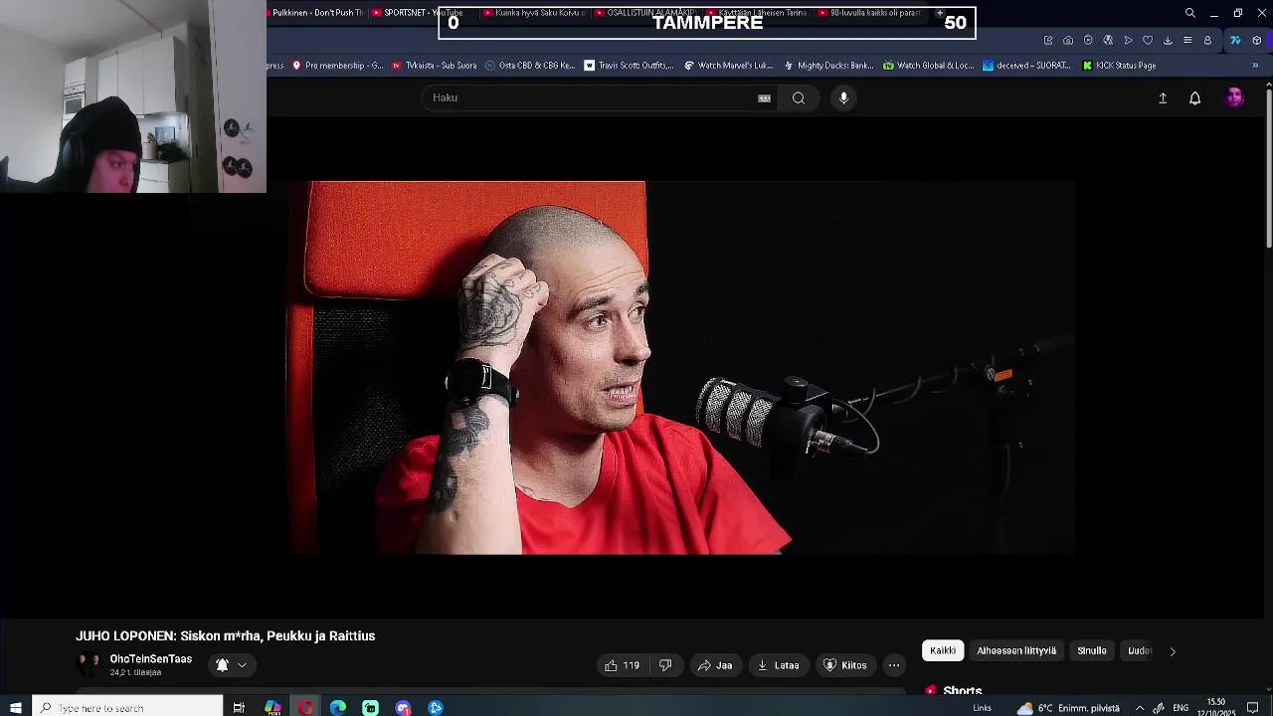Viewport: 1273px width, 716px height.
Task: Open the on-screen keyboard in search box
Action: [x=764, y=97]
